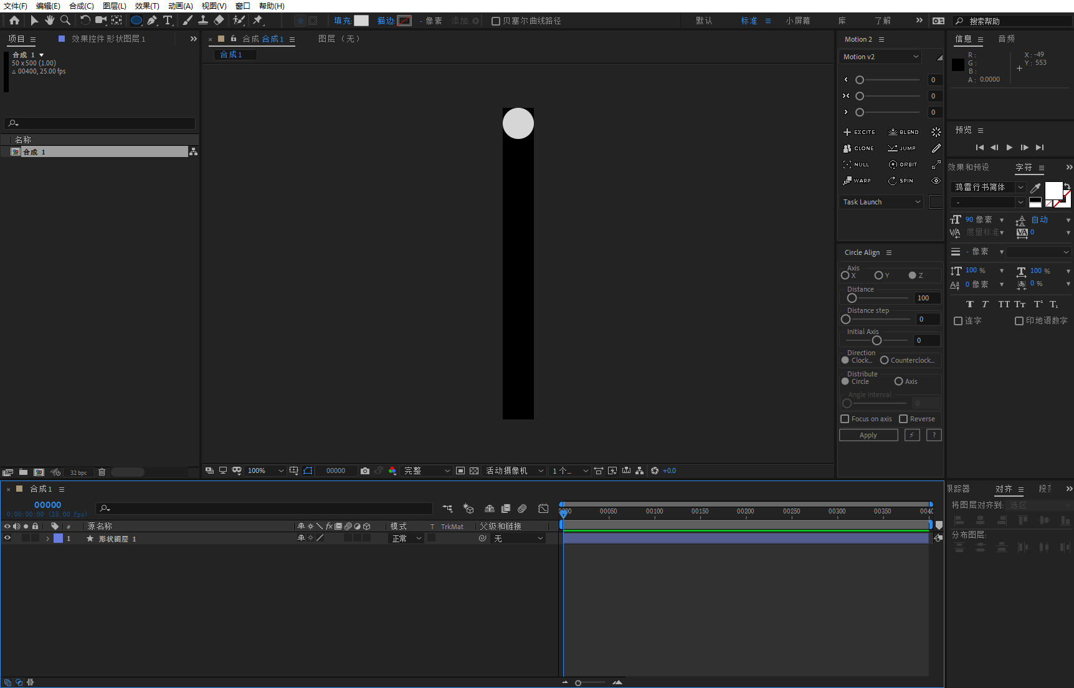The width and height of the screenshot is (1074, 688).
Task: Click the EXCITE button in Motion 2
Action: tap(859, 132)
